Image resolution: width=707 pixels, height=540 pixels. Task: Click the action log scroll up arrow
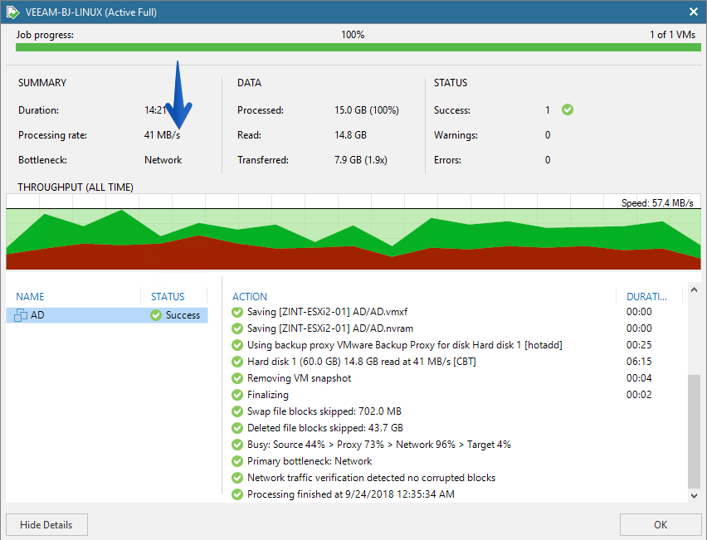click(x=694, y=289)
